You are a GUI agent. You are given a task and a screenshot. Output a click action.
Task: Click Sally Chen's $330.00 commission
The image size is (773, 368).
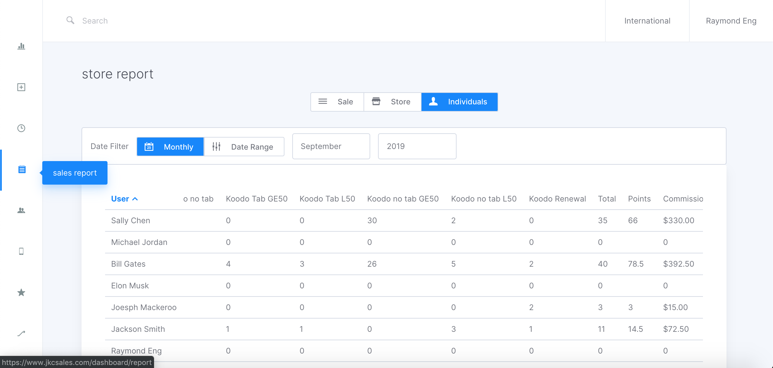coord(679,220)
